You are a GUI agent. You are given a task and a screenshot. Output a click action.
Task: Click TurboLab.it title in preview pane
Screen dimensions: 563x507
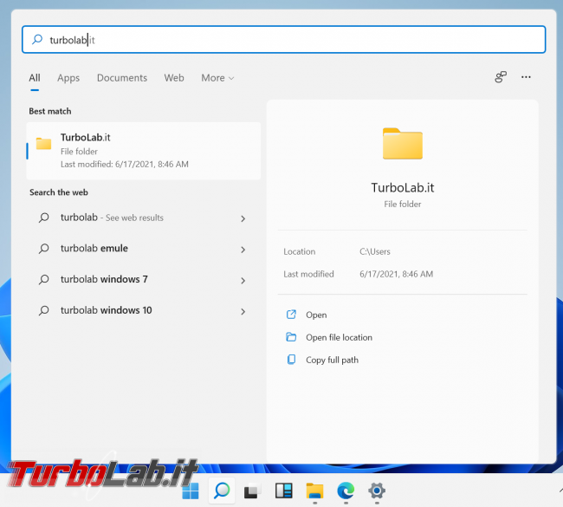pyautogui.click(x=403, y=187)
